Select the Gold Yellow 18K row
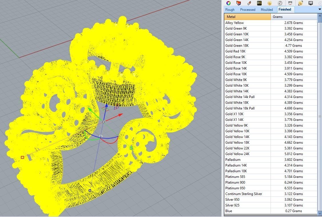Viewport: 322px width, 217px height. point(271,143)
